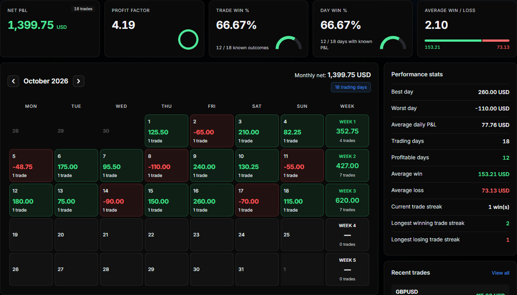
Task: Select the empty October 29 cell
Action: tap(167, 269)
